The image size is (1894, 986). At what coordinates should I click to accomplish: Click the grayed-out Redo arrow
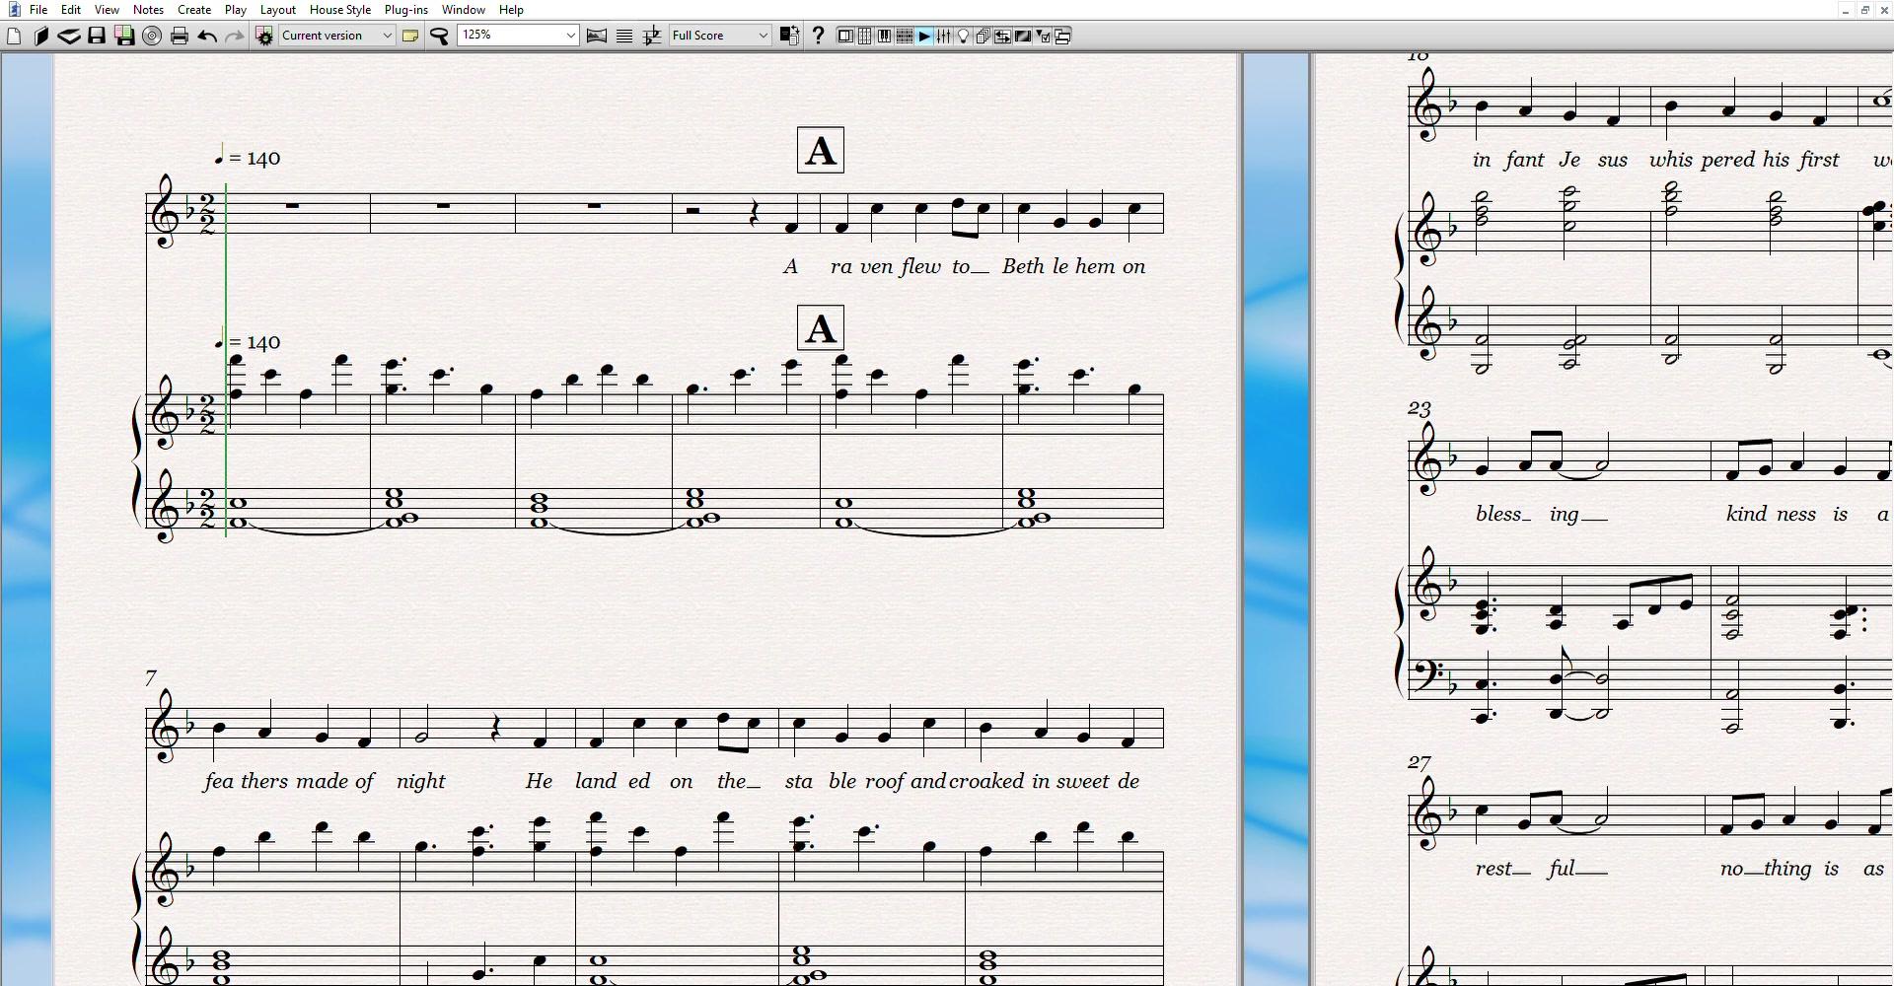pos(235,36)
